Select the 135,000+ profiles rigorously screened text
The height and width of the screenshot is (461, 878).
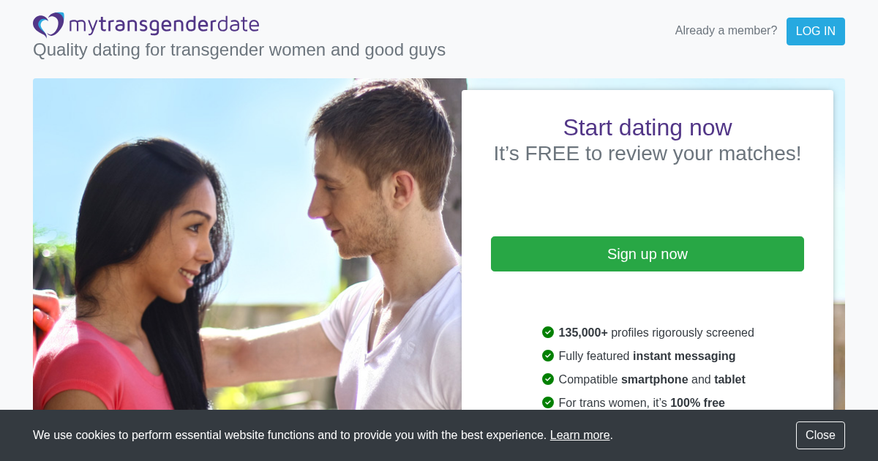[x=656, y=332]
